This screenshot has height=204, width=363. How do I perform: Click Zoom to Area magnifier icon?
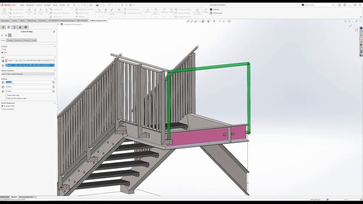(x=192, y=22)
